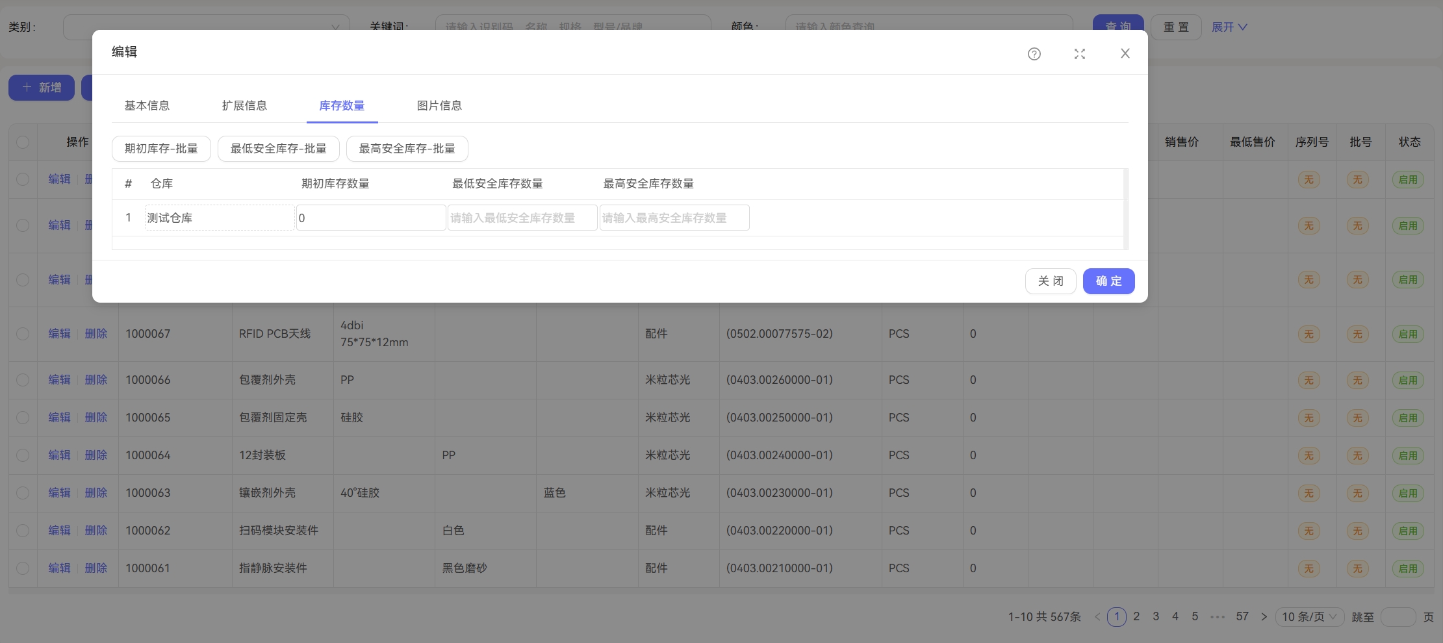Switch to the 基本信息 tab
Viewport: 1443px width, 643px height.
click(147, 106)
